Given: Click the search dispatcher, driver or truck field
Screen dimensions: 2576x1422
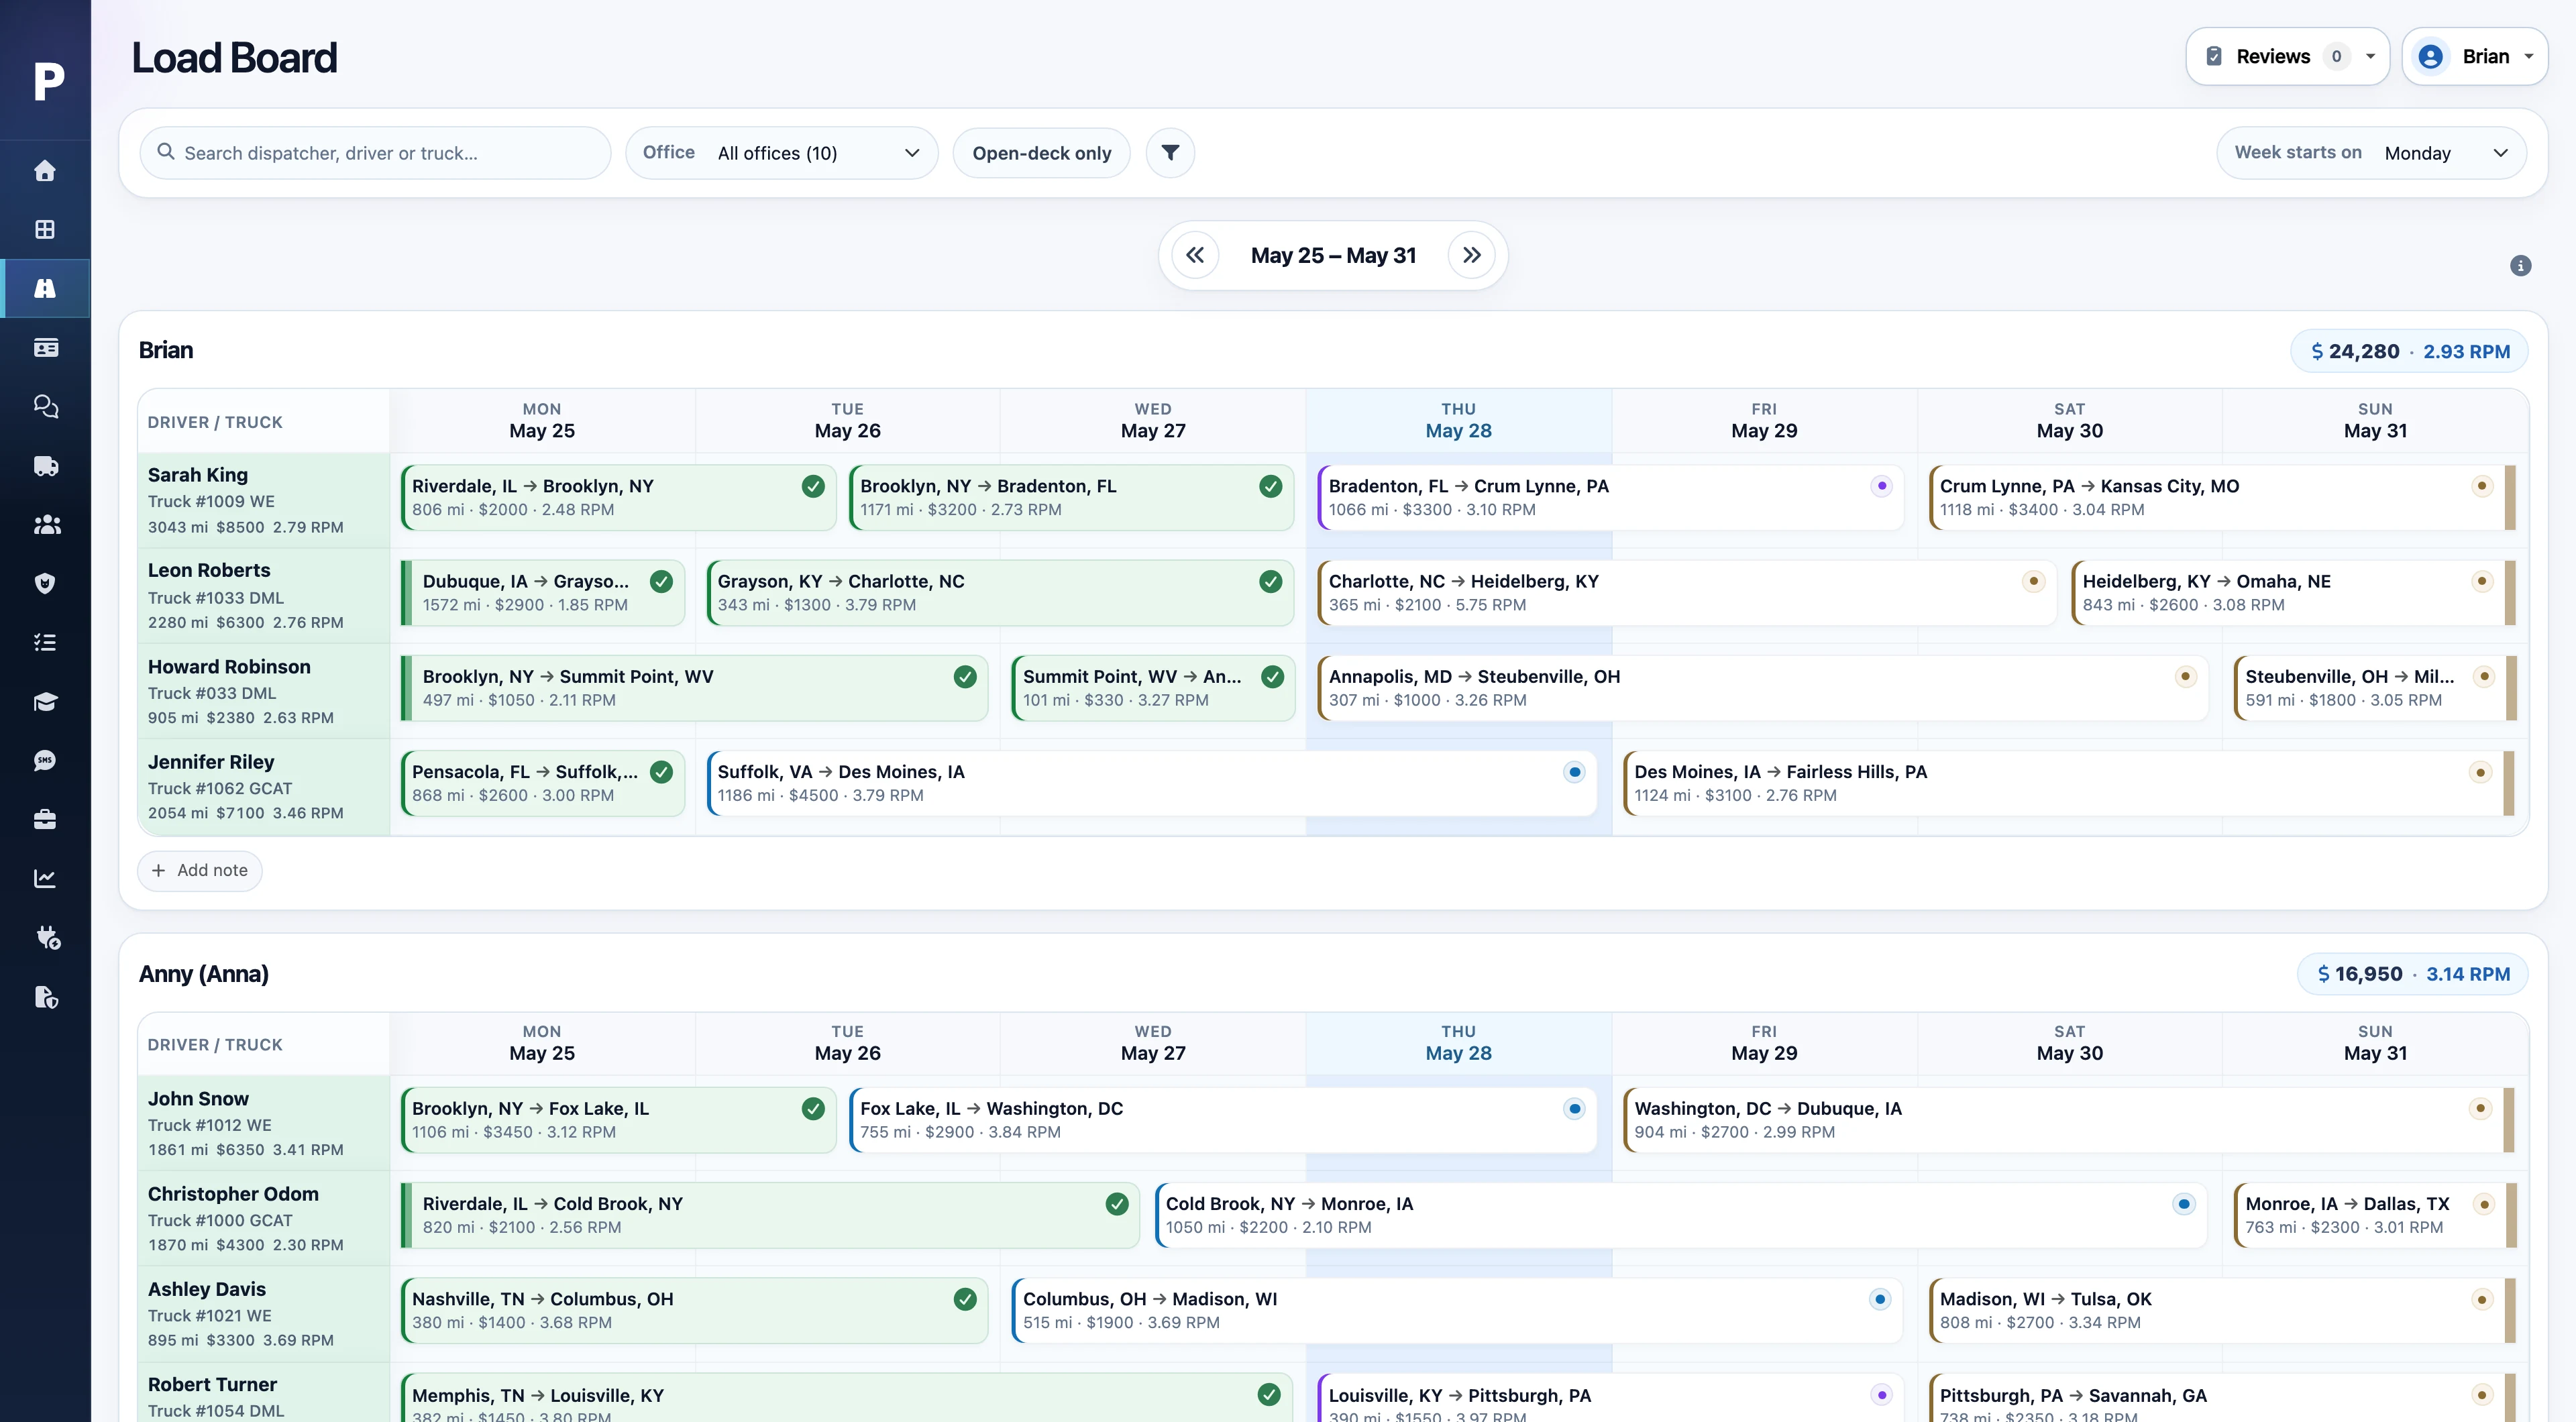Looking at the screenshot, I should [375, 153].
